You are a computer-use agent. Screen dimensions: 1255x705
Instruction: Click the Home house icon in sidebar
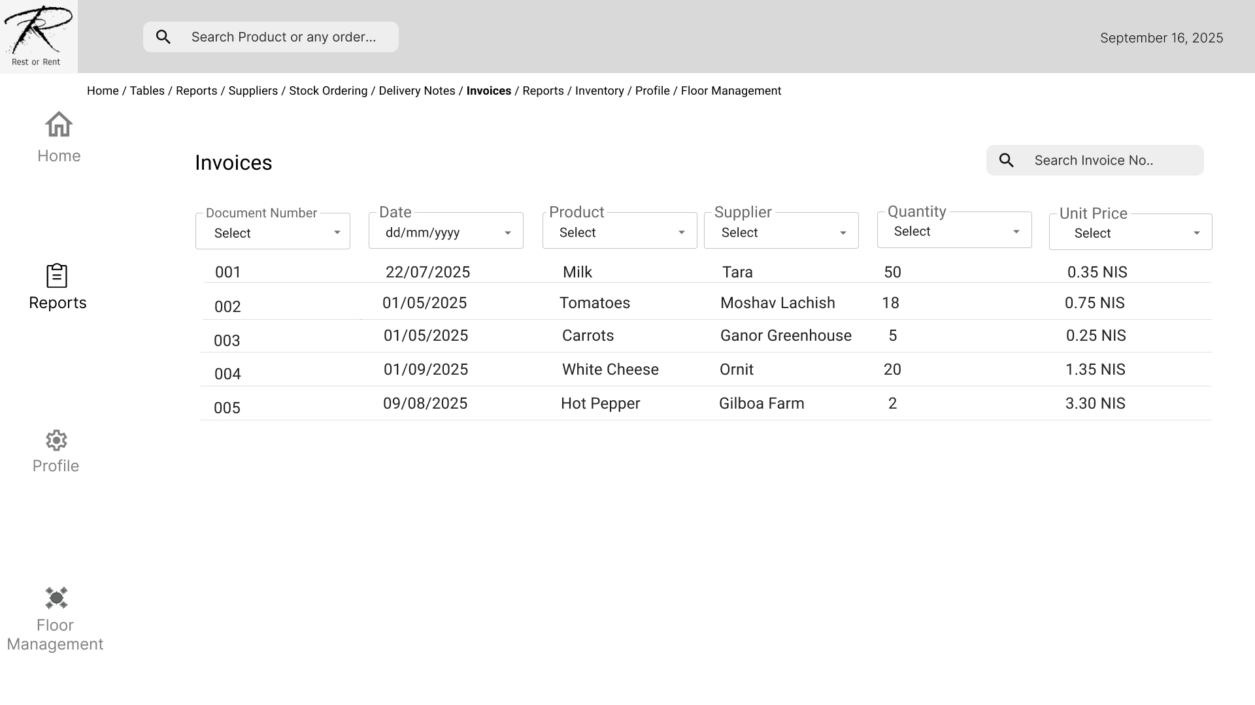point(59,125)
